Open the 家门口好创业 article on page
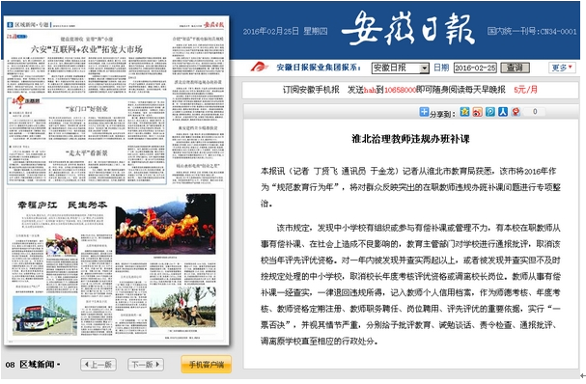 pos(87,109)
